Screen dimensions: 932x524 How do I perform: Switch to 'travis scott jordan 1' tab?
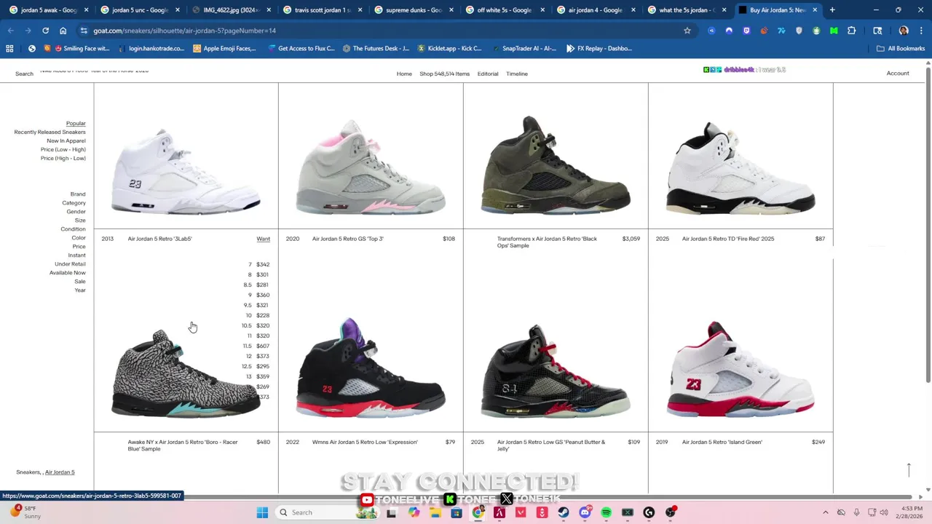click(x=322, y=10)
